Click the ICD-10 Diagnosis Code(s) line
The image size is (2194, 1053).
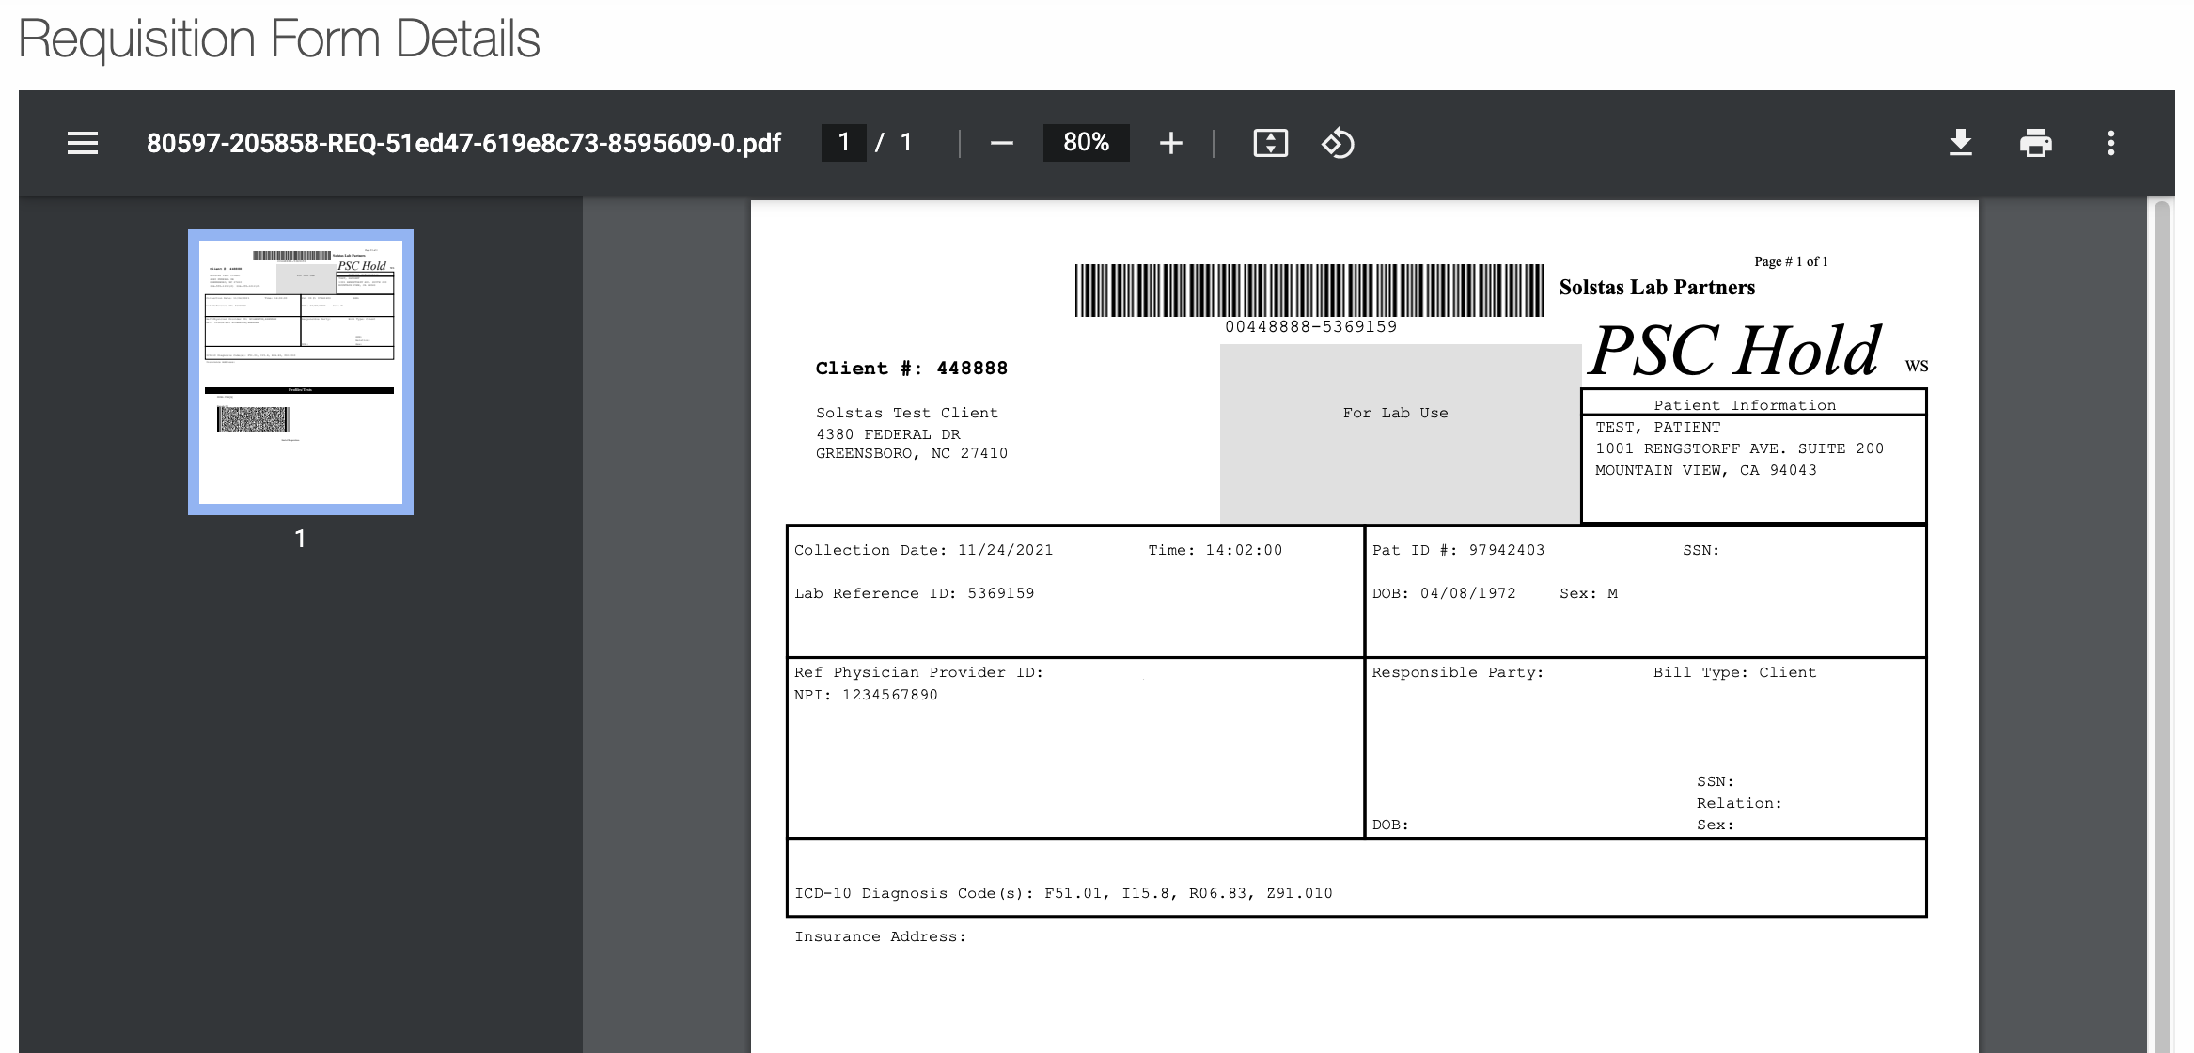tap(1063, 893)
